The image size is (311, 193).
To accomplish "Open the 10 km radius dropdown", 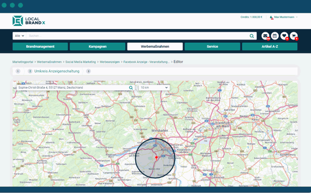I will pyautogui.click(x=154, y=88).
